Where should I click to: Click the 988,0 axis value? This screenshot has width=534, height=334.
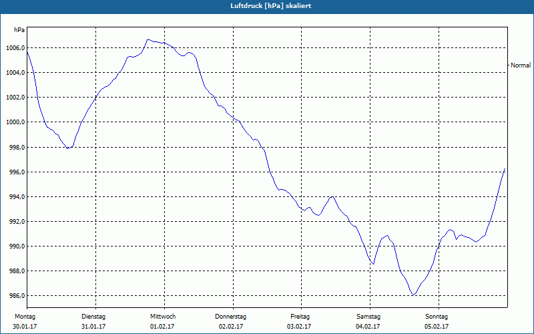(17, 271)
